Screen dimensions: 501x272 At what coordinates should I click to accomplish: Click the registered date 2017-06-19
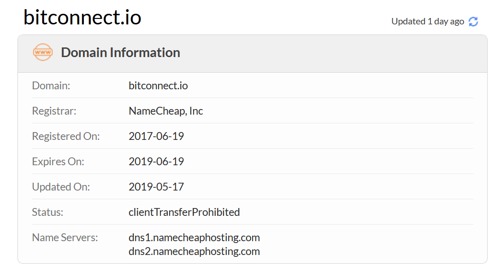point(156,136)
